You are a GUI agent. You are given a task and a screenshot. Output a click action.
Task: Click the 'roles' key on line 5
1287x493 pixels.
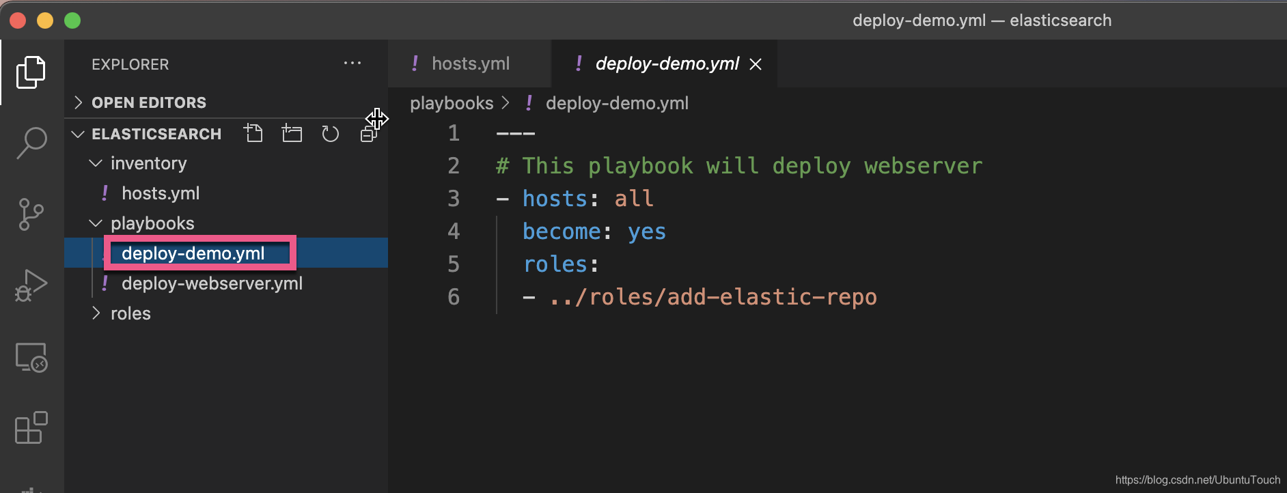point(555,264)
